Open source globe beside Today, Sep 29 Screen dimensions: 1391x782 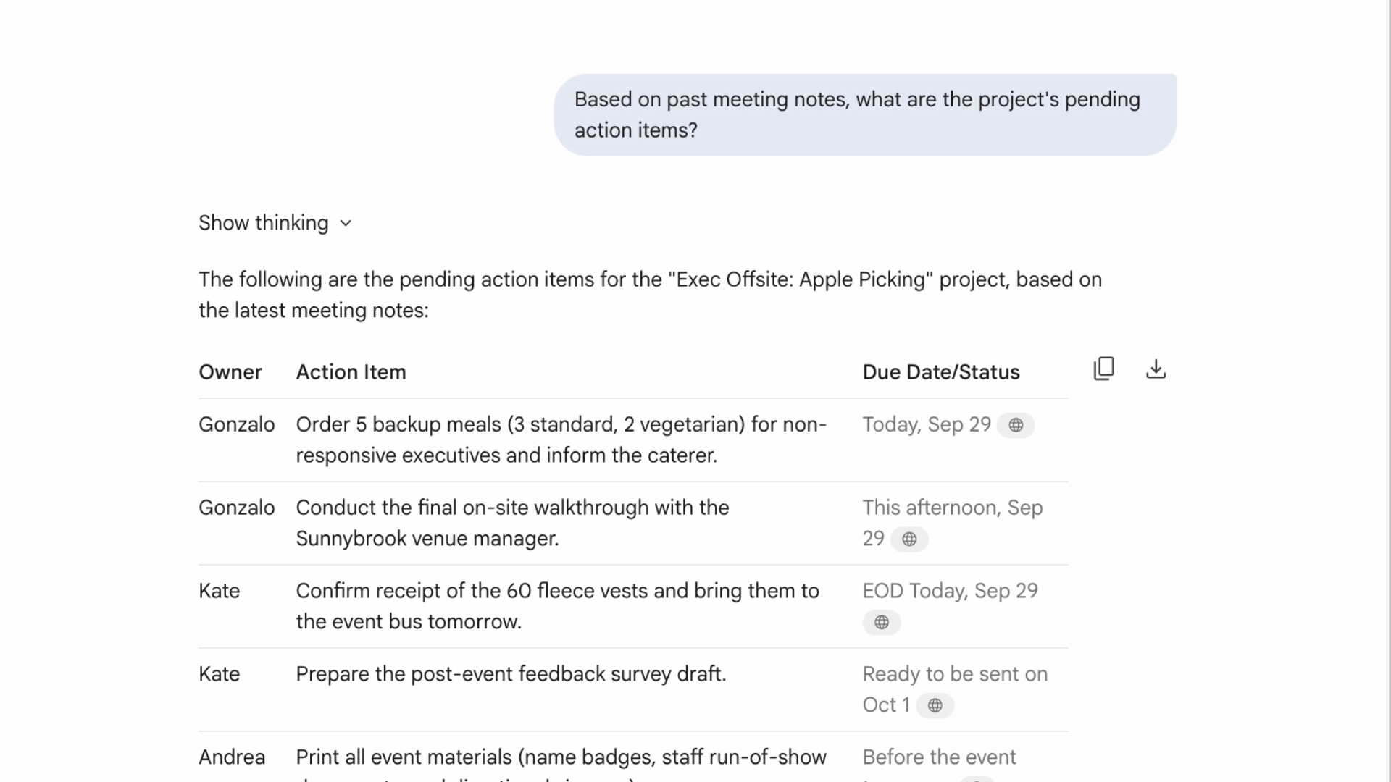coord(1016,426)
